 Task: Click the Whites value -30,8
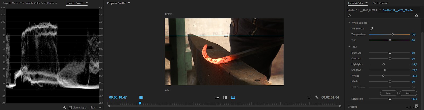pyautogui.click(x=414, y=76)
